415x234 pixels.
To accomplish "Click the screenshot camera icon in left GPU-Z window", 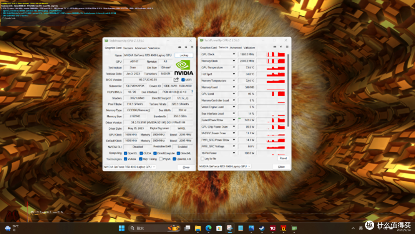I will point(180,47).
